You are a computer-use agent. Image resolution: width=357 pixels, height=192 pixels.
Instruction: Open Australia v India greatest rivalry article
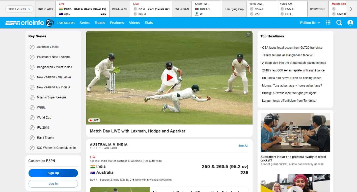point(293,158)
